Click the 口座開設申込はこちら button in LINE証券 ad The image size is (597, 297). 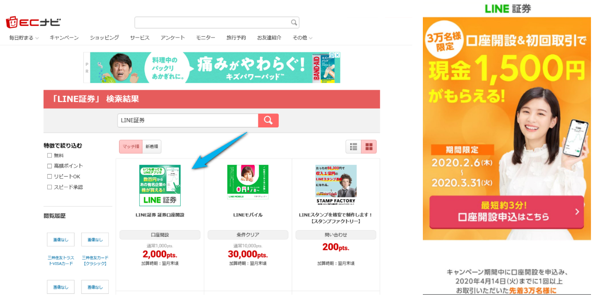[507, 212]
